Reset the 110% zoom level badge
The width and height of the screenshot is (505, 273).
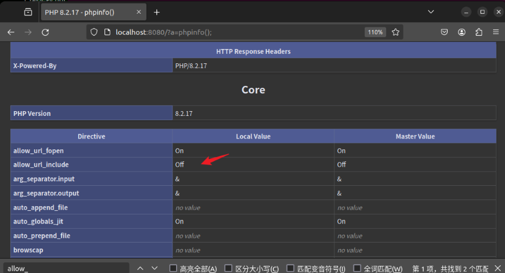[375, 32]
